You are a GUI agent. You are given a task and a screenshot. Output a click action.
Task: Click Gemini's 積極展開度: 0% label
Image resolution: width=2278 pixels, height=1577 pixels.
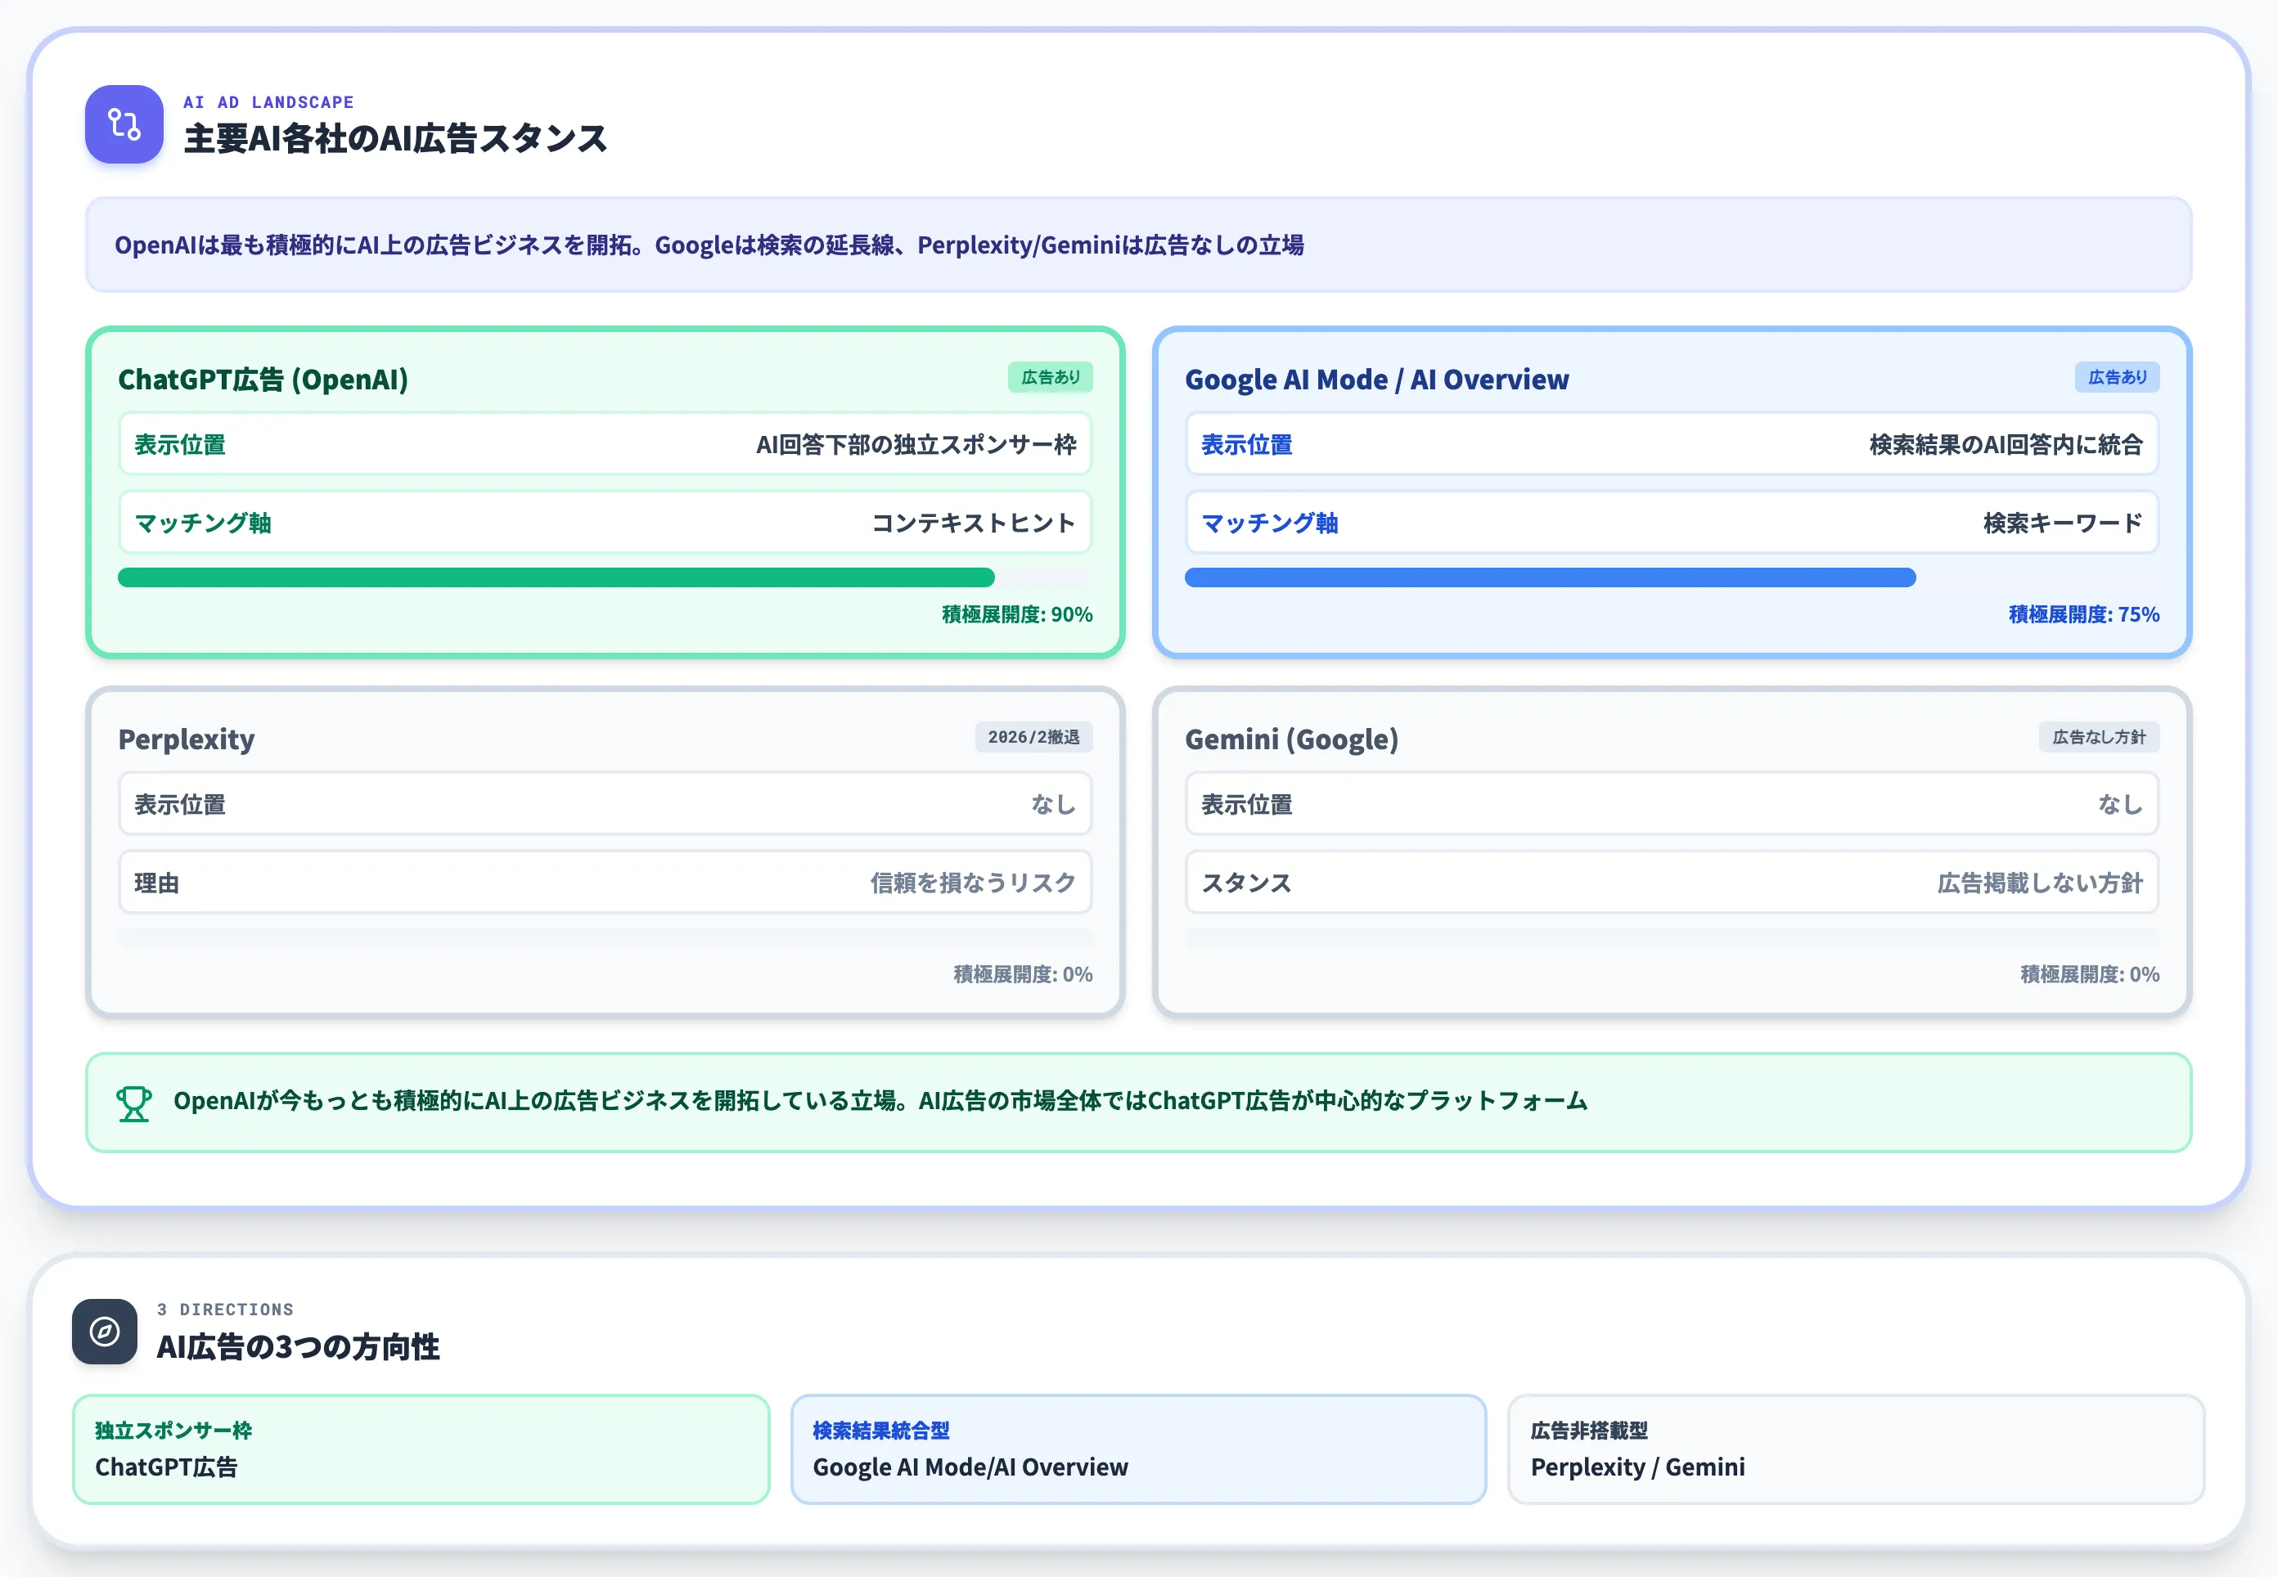click(2091, 974)
